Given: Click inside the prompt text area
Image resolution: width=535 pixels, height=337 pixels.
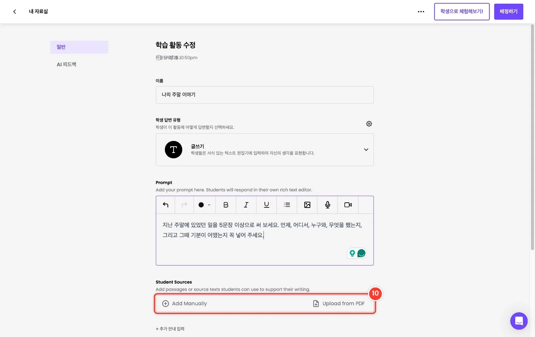Looking at the screenshot, I should pos(264,239).
